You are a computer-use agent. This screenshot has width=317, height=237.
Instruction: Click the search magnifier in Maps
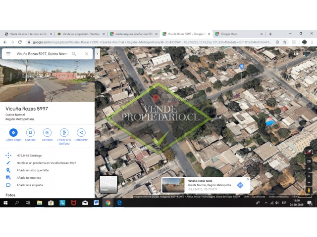[x=74, y=54]
